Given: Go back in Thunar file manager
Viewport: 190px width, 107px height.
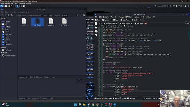Looking at the screenshot, I should tap(2, 15).
